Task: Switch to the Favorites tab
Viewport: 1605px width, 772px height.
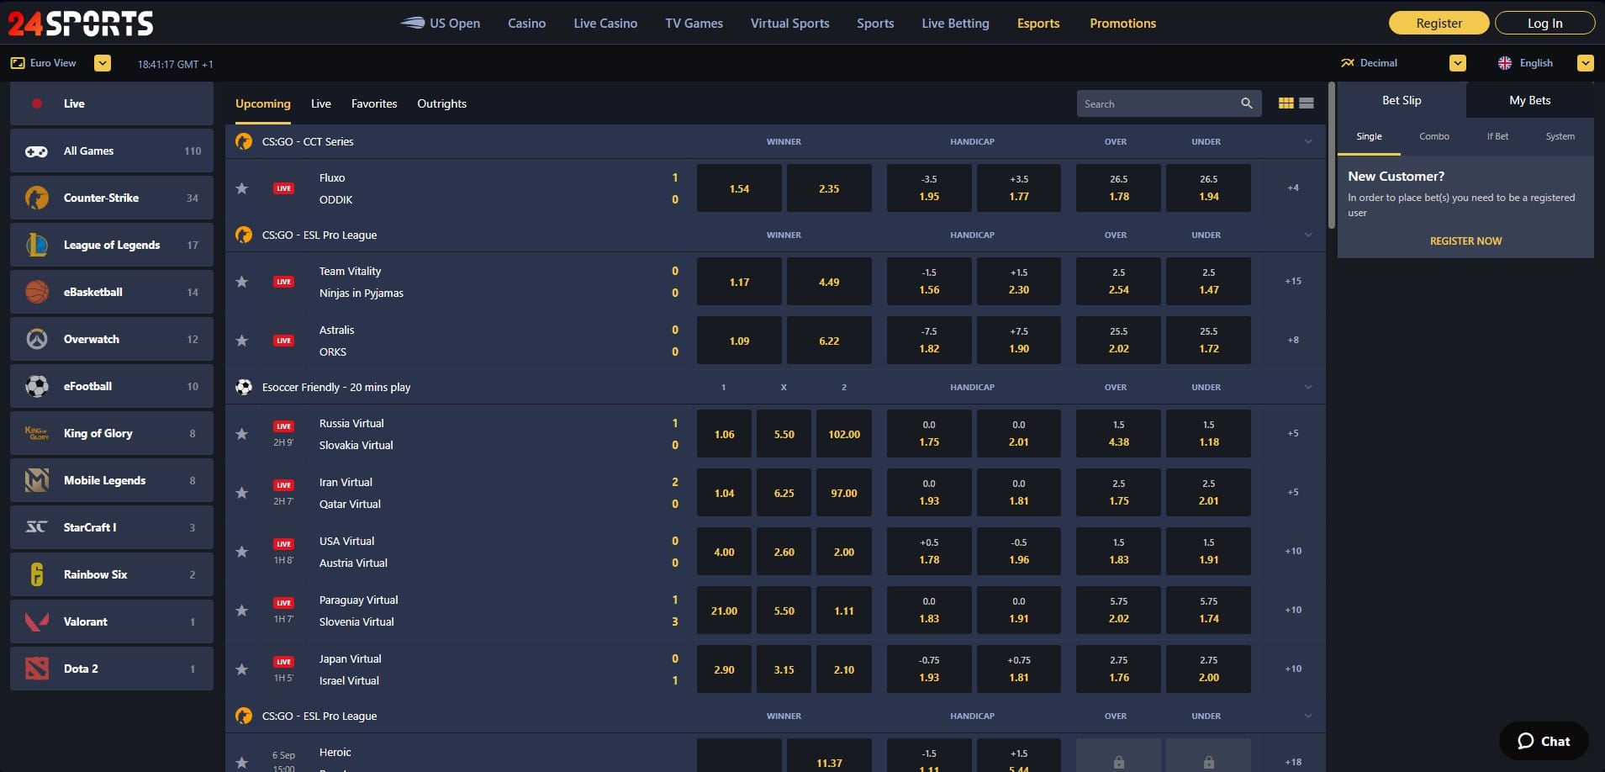Action: [374, 103]
